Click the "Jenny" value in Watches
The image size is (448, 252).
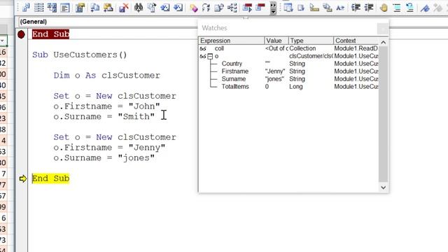click(x=275, y=71)
